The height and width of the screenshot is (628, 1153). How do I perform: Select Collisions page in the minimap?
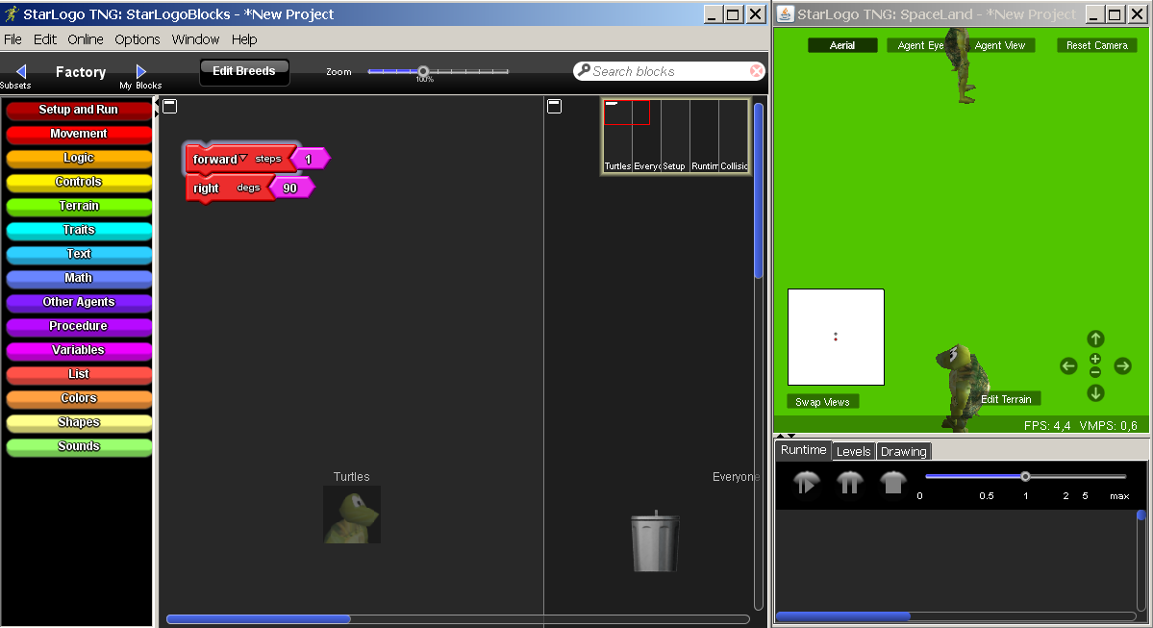click(x=733, y=136)
